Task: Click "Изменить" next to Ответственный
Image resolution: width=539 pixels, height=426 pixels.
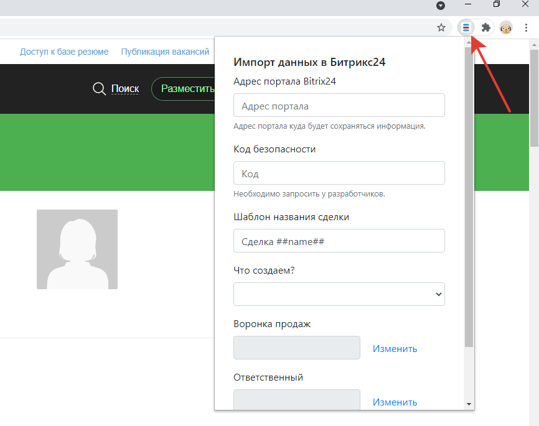Action: [x=395, y=402]
